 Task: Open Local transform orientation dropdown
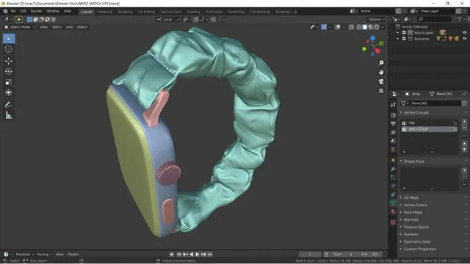(168, 20)
